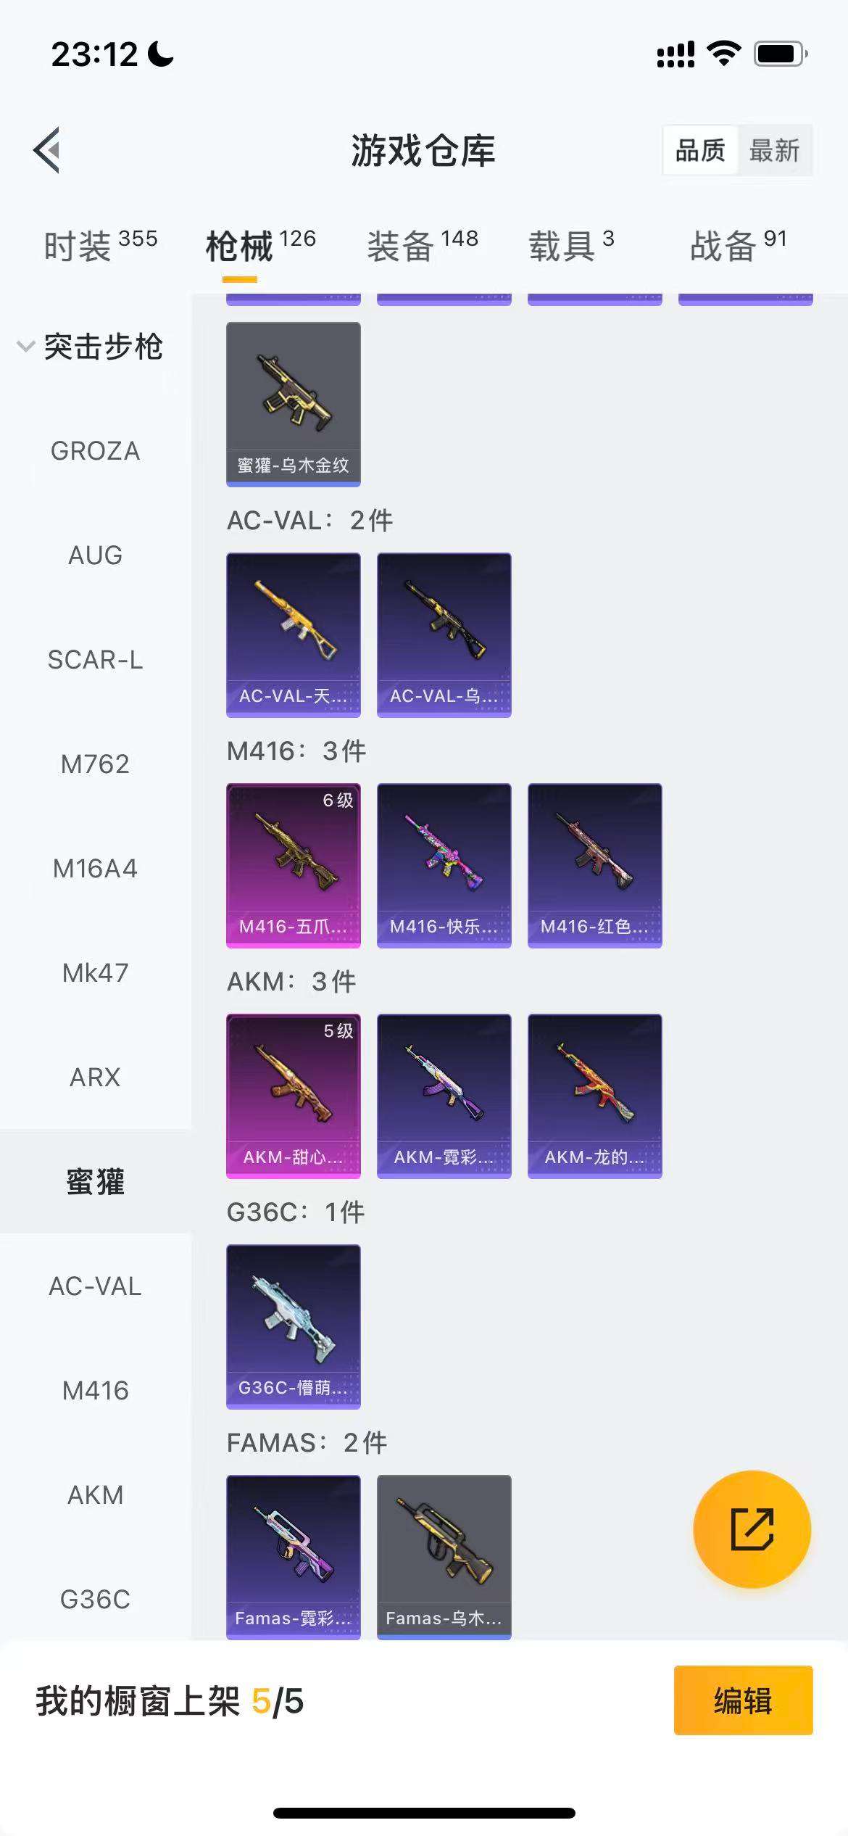Switch sorting to 最新

pos(774,150)
